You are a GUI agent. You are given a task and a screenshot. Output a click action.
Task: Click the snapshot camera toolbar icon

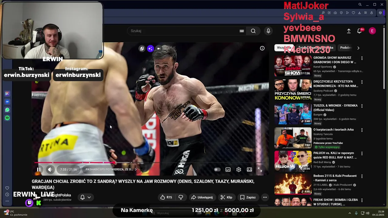click(x=335, y=13)
